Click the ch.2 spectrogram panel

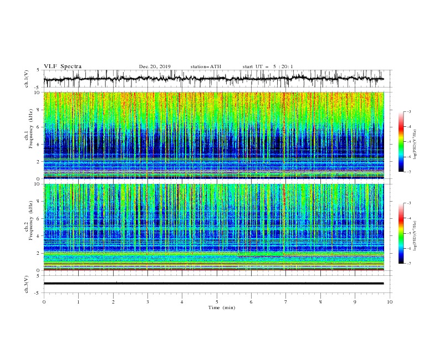(213, 227)
